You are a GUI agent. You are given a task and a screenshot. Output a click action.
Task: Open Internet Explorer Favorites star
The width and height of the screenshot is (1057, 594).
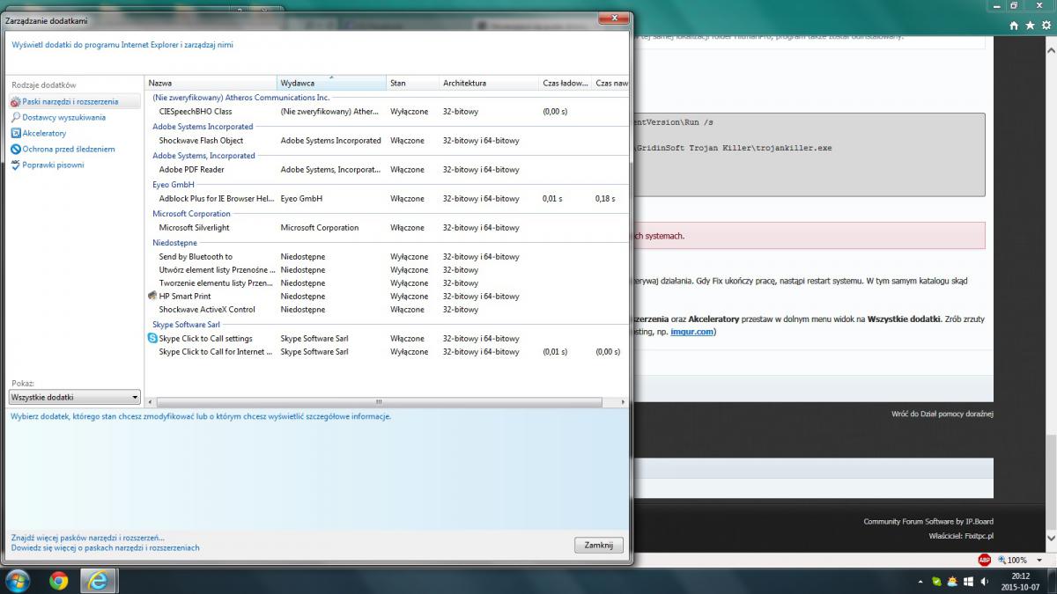point(1029,26)
